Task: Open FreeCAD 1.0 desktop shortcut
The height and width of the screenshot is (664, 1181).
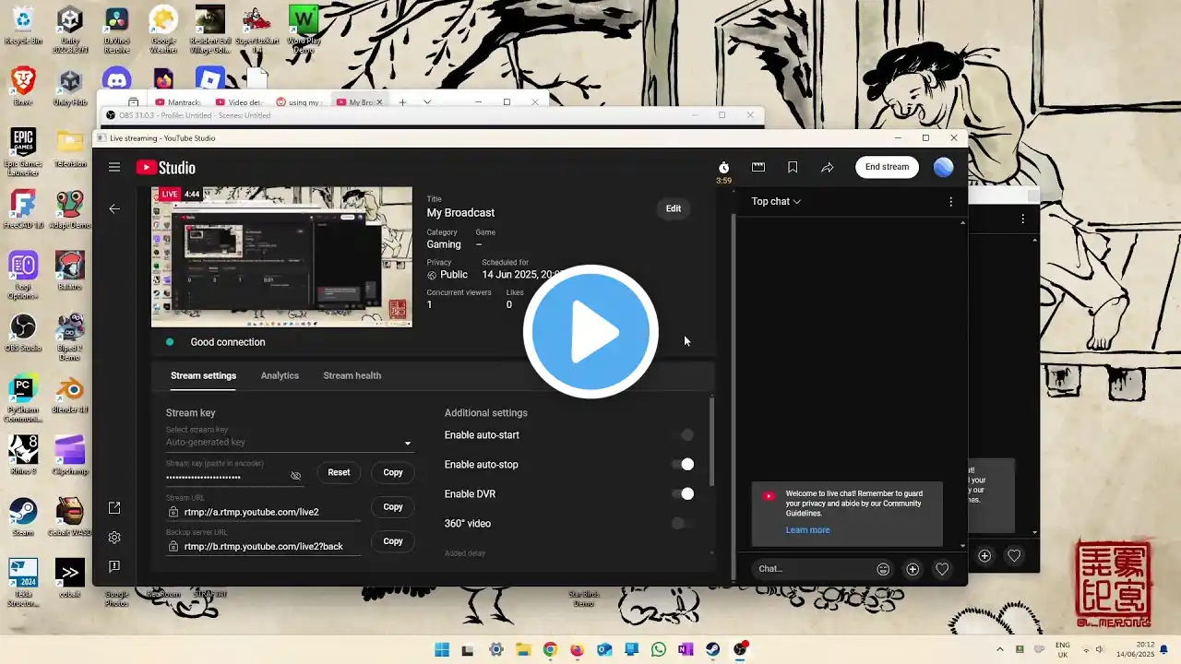Action: pos(22,209)
